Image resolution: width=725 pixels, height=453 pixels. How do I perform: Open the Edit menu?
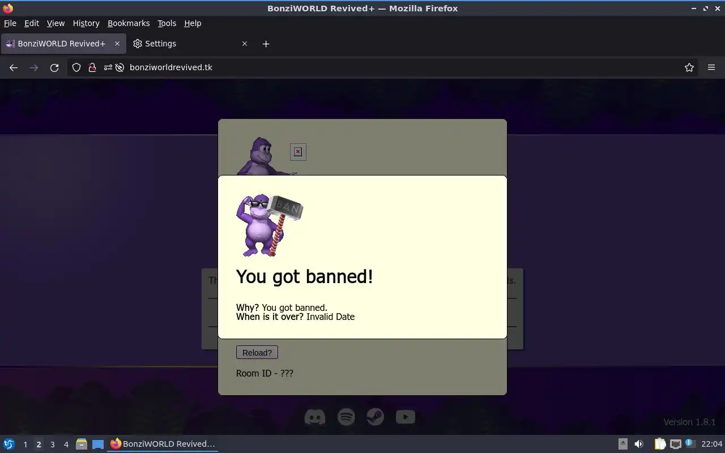(32, 23)
